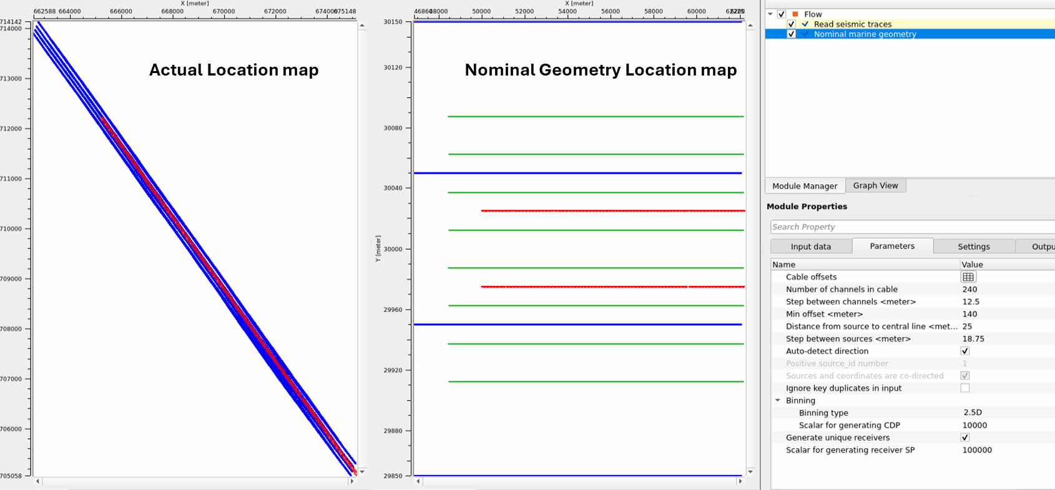Click the orange Flow status icon
The width and height of the screenshot is (1055, 490).
795,14
